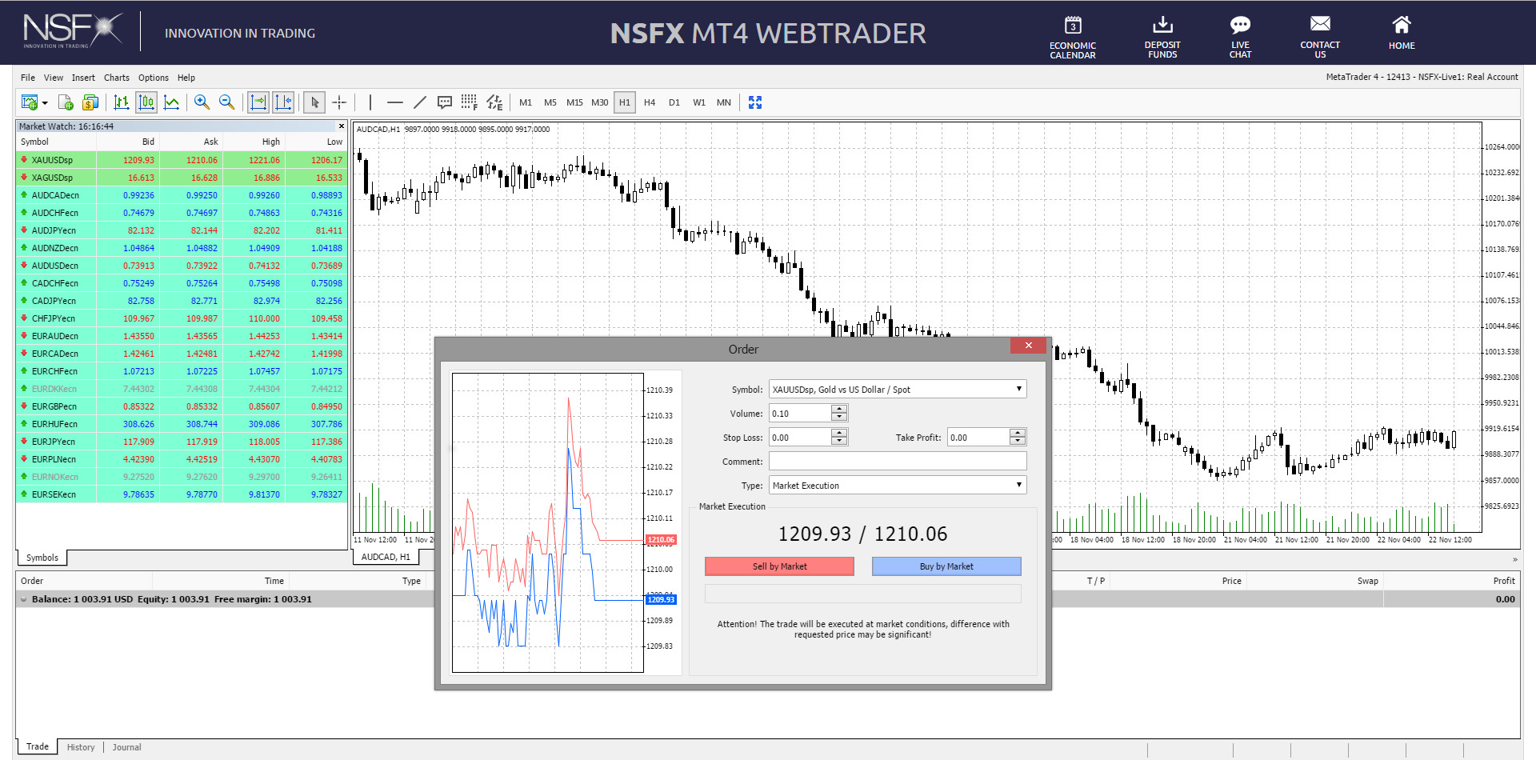The image size is (1536, 760).
Task: Set timeframe to M5
Action: point(550,102)
